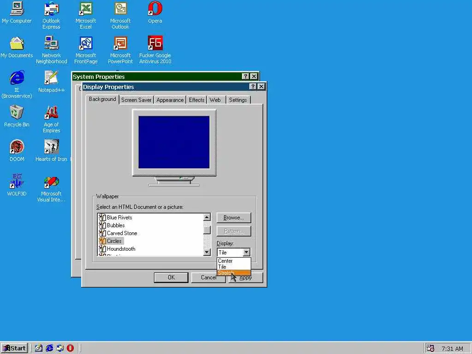Select the Opera browser shortcut
The image size is (472, 354).
(x=155, y=12)
